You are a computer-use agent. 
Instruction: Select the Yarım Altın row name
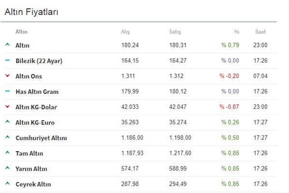pyautogui.click(x=31, y=169)
